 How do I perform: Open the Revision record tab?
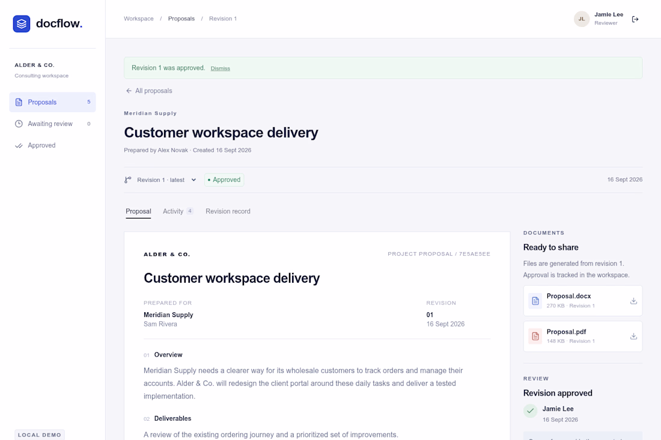(x=228, y=211)
